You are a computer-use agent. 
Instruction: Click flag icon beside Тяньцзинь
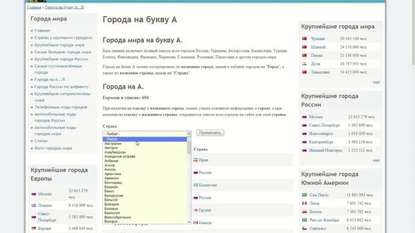coord(304,72)
